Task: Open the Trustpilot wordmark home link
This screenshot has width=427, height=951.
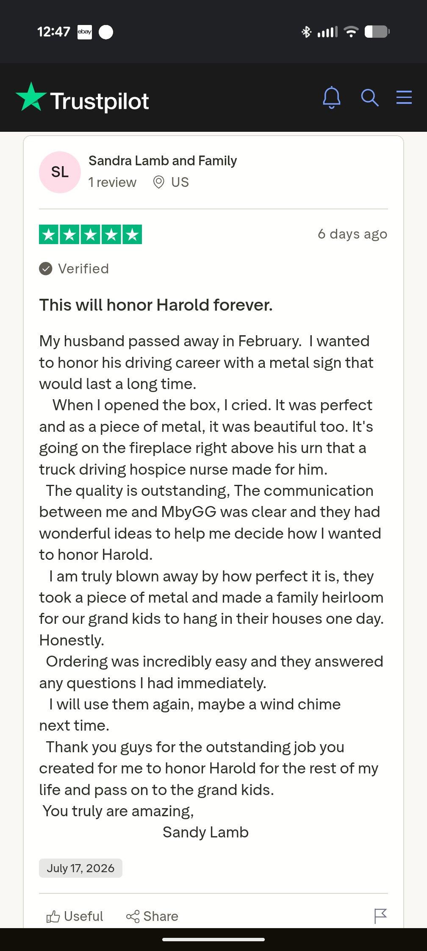Action: click(x=100, y=101)
